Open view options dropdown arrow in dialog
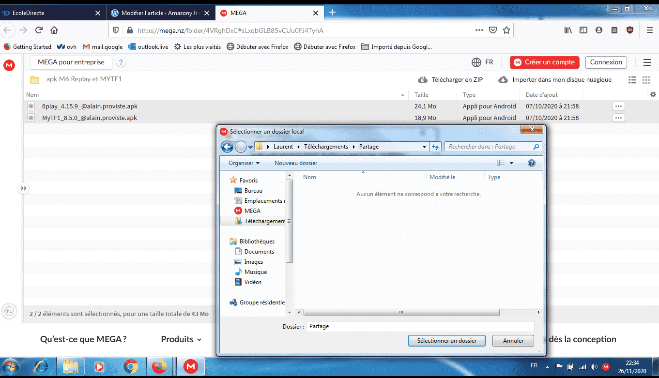The width and height of the screenshot is (659, 378). coord(511,164)
